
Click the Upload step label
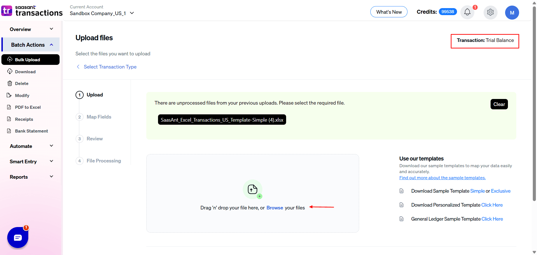(x=95, y=95)
